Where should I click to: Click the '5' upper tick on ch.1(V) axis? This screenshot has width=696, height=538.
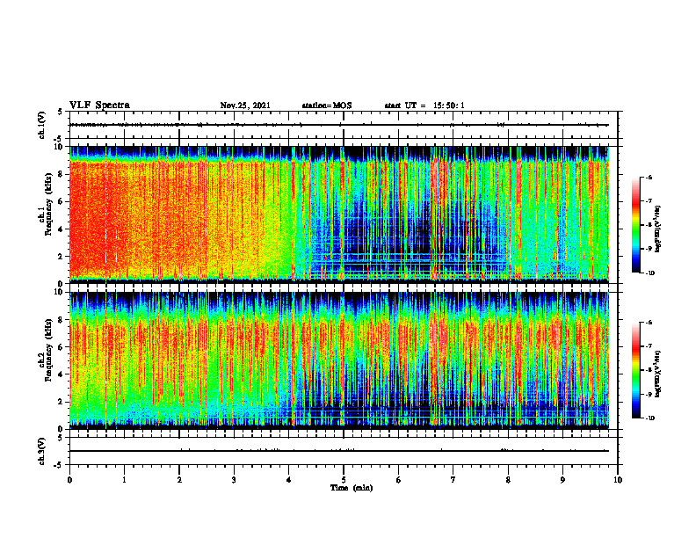tap(62, 112)
